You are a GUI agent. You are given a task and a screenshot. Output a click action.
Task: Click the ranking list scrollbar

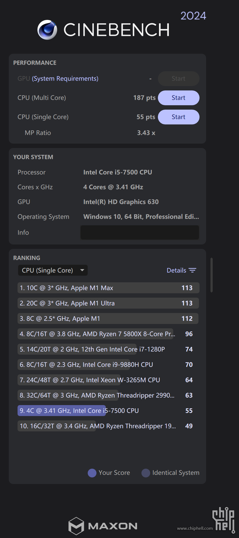coord(211,275)
